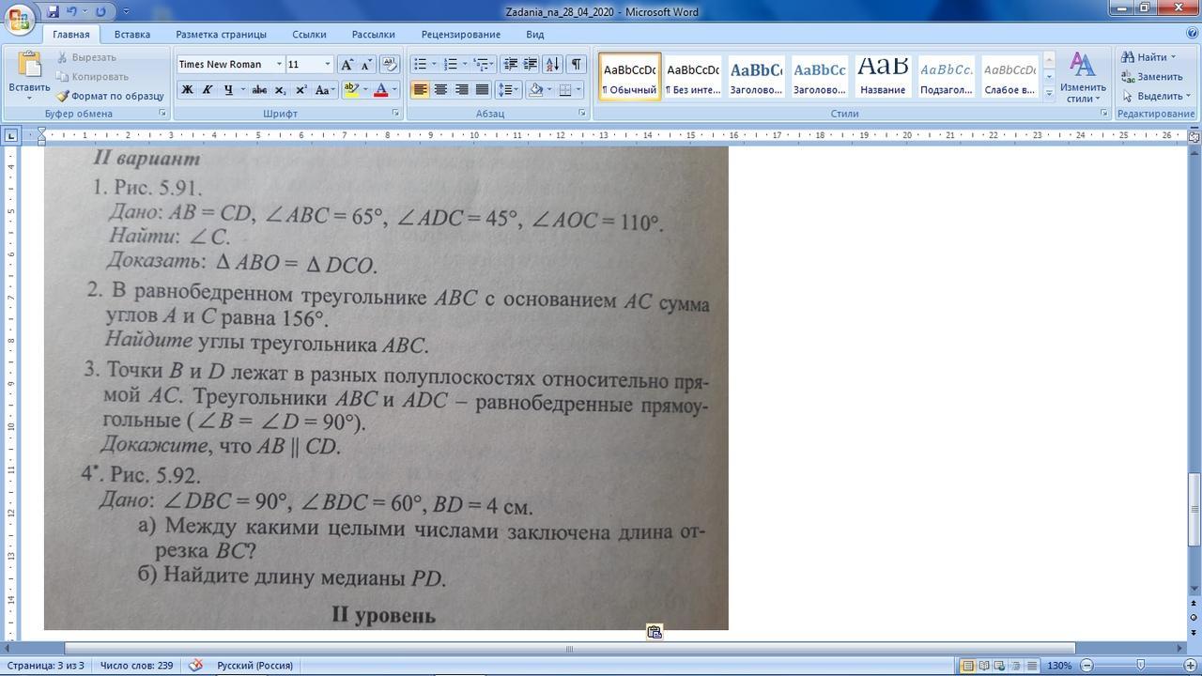
Task: Undo the last action
Action: point(71,11)
